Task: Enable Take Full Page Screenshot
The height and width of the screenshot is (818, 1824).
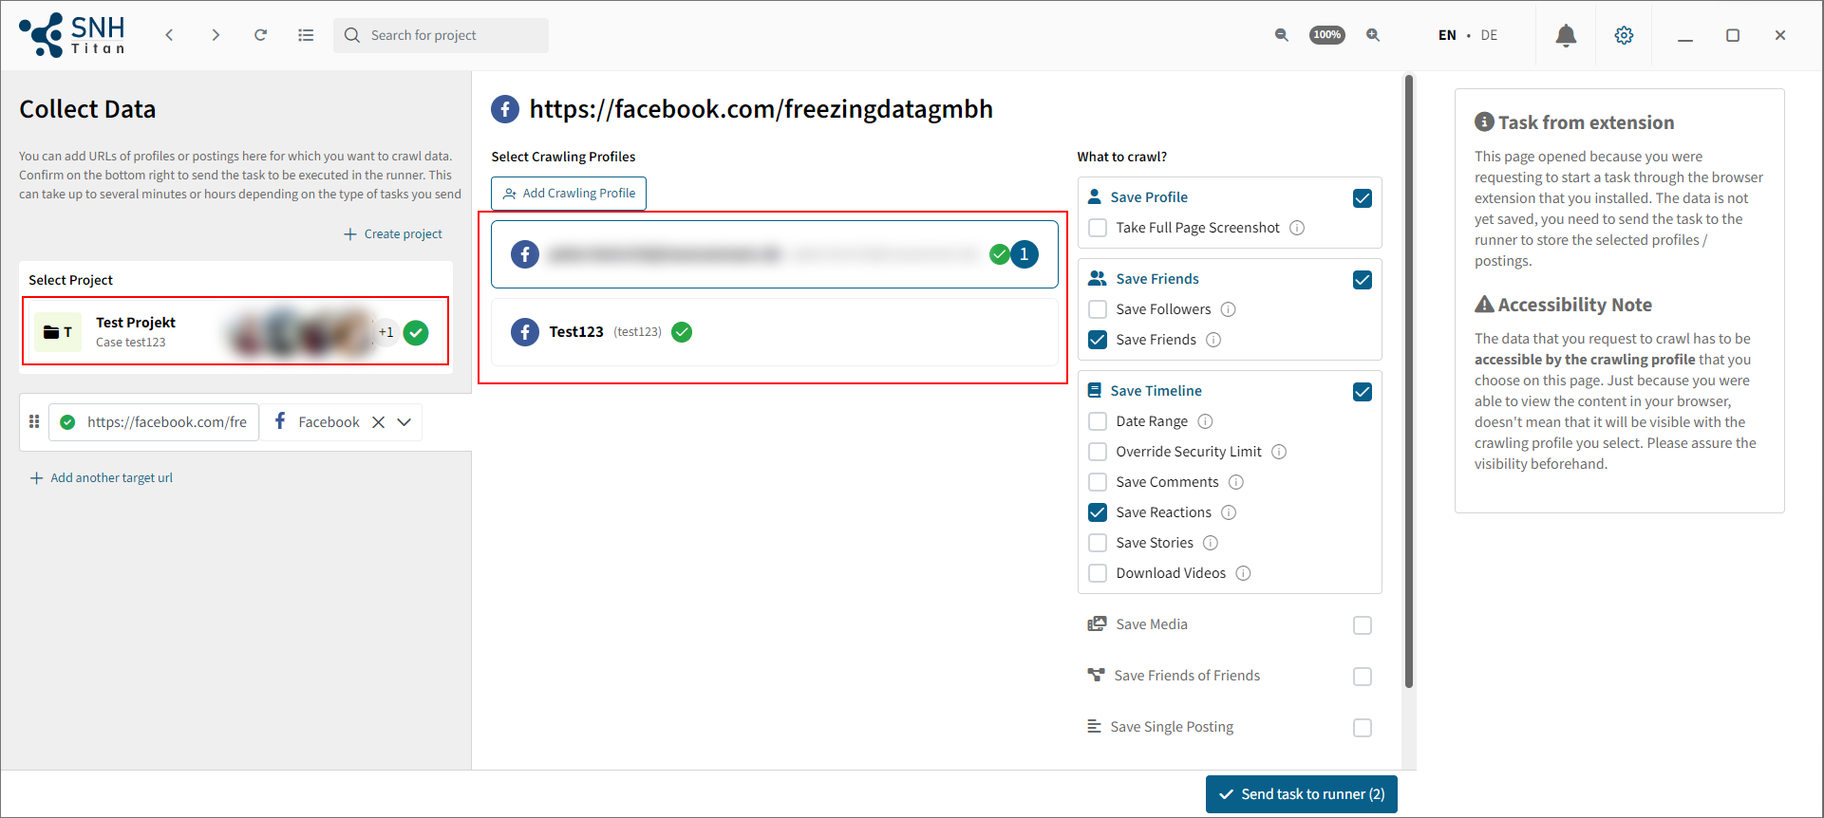Action: pos(1098,228)
